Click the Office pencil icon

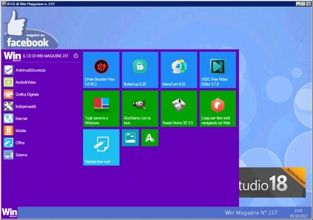9,143
